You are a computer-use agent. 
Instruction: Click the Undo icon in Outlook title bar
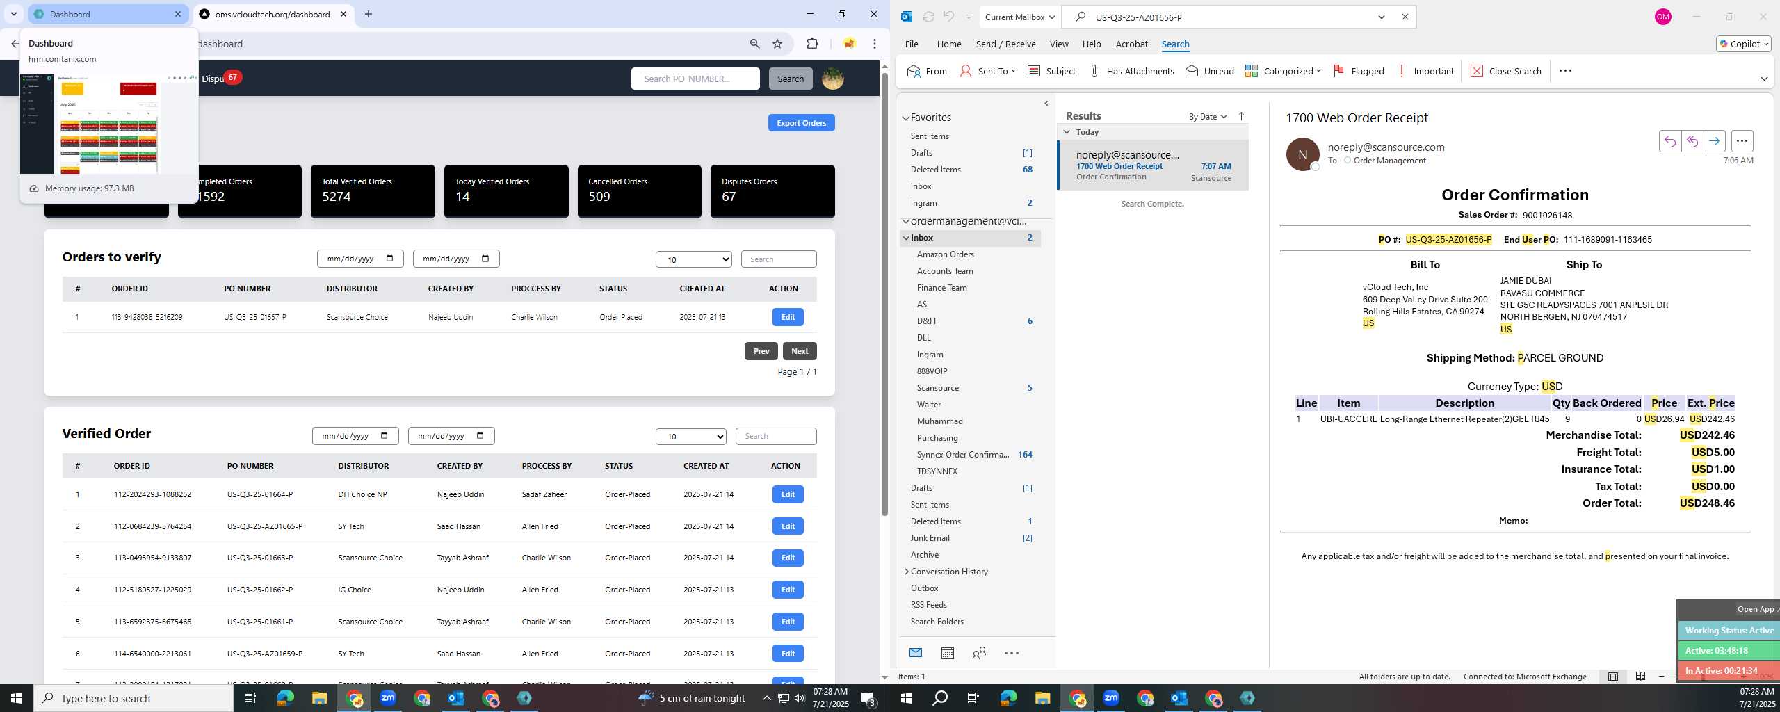pyautogui.click(x=948, y=17)
